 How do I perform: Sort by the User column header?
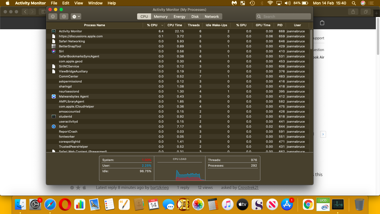(297, 25)
